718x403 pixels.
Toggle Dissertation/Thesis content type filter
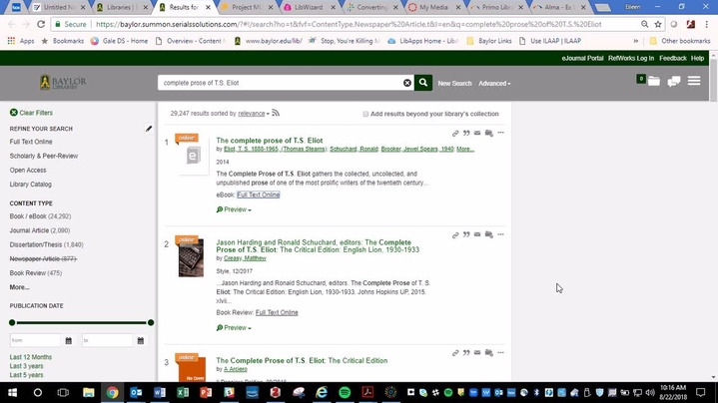(46, 244)
